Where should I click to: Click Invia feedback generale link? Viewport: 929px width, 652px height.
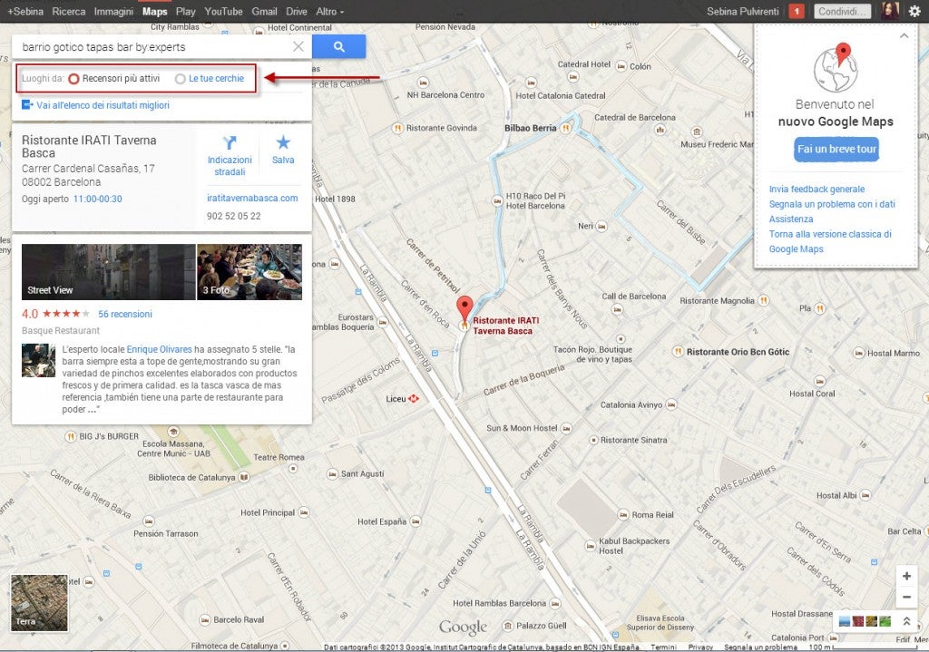coord(817,189)
